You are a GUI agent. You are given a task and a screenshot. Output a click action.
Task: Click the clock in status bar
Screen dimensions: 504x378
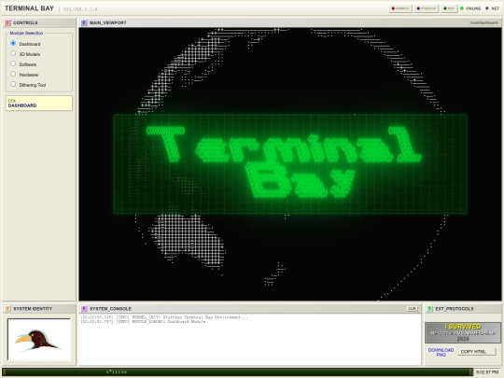click(x=487, y=372)
